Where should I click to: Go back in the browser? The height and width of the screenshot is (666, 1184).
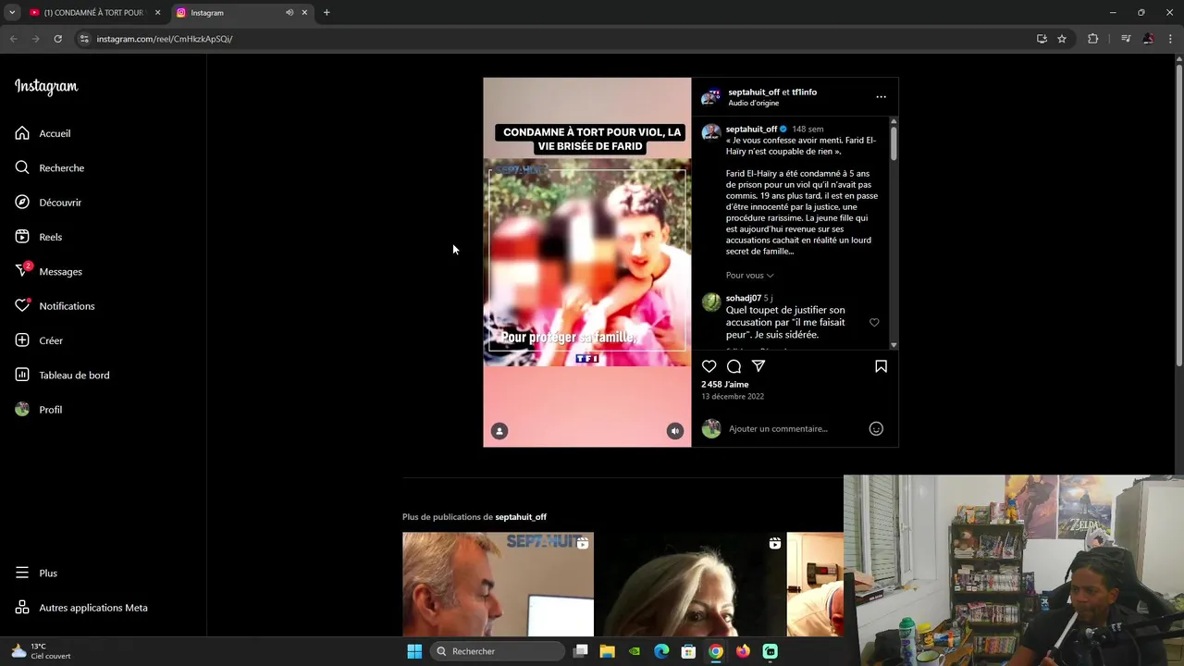tap(13, 39)
